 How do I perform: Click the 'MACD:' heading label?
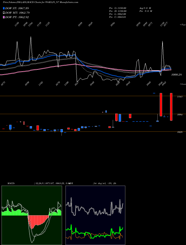tap(11, 183)
